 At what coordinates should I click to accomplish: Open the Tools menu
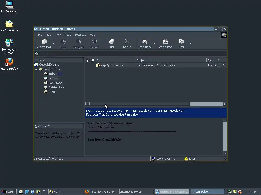pos(68,35)
